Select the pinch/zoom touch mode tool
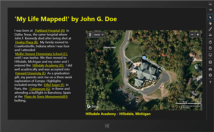The width and height of the screenshot is (214, 132). (x=210, y=29)
